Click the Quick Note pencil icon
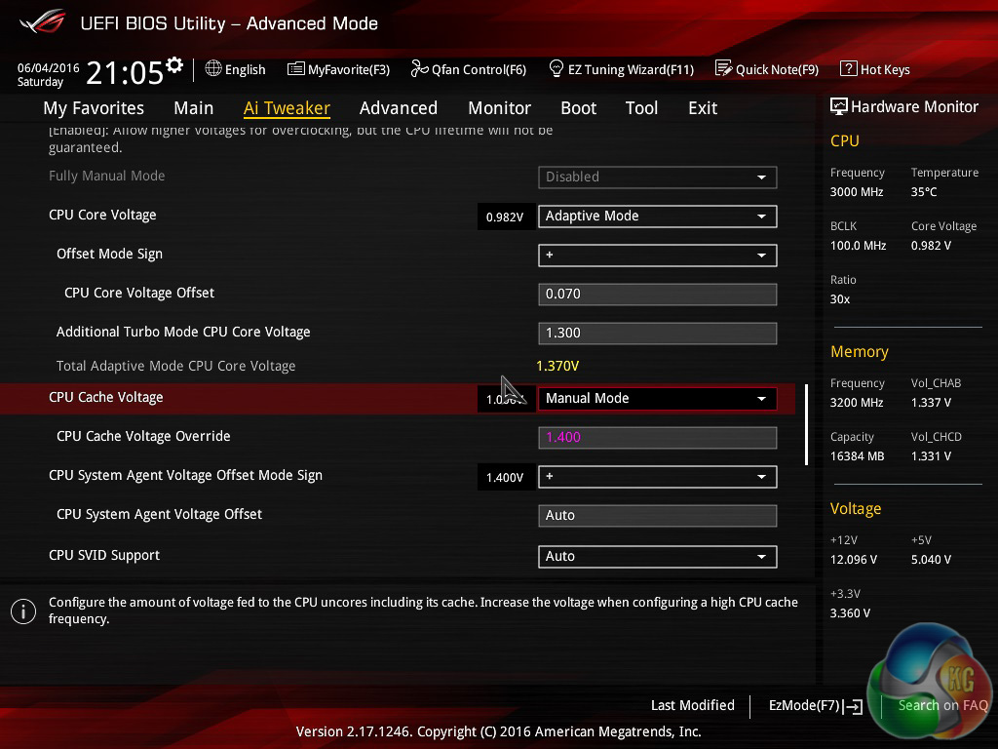Viewport: 998px width, 749px height. click(724, 68)
